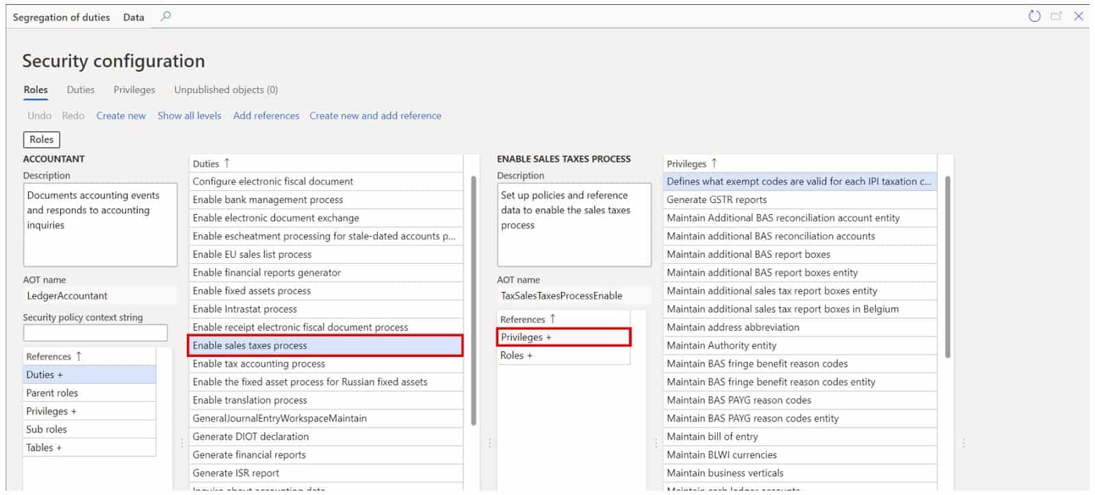Click the Duties list vertical scrollbar

(x=473, y=301)
